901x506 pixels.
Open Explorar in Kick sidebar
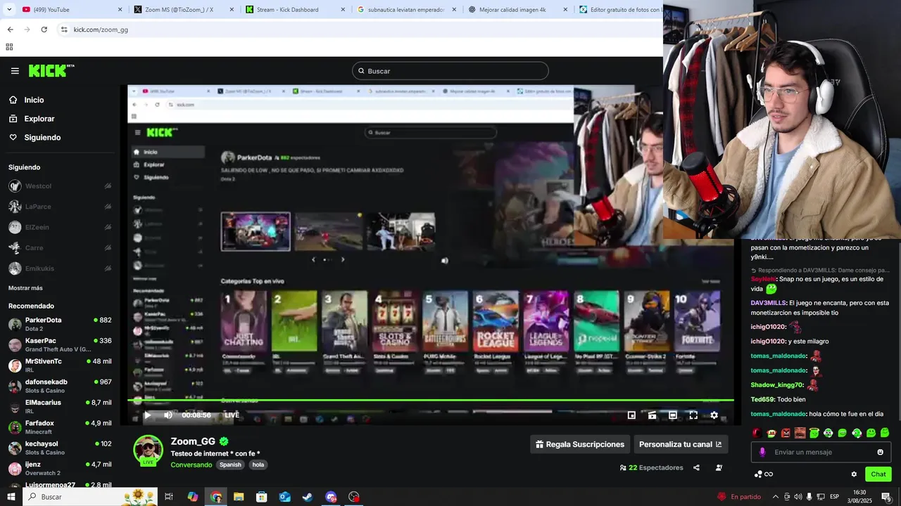coord(39,119)
